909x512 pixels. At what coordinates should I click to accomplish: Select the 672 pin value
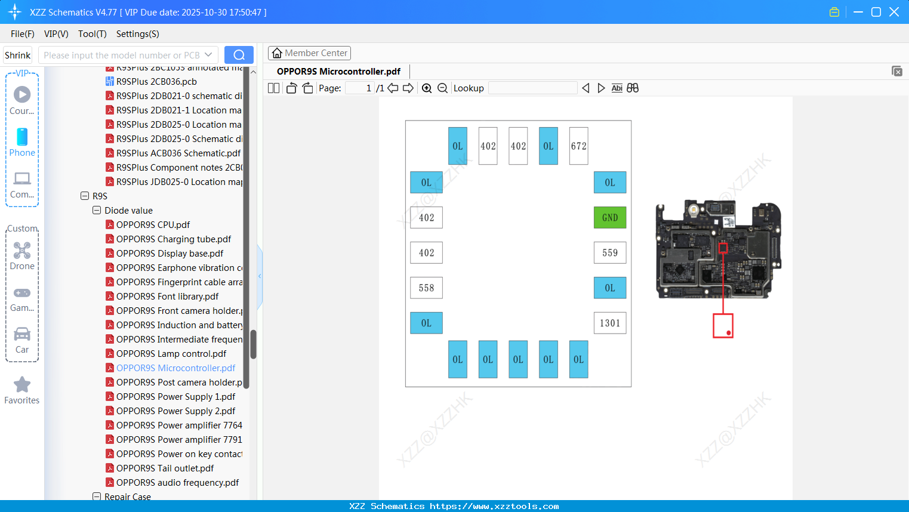coord(579,146)
